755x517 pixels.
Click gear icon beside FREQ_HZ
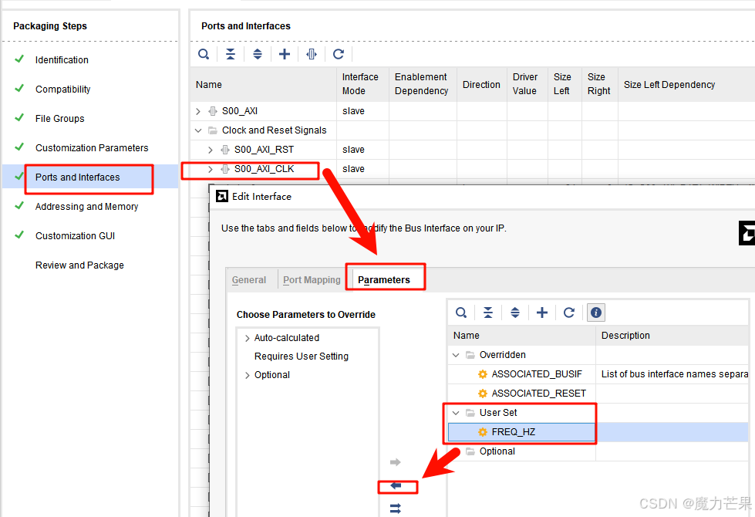(483, 432)
